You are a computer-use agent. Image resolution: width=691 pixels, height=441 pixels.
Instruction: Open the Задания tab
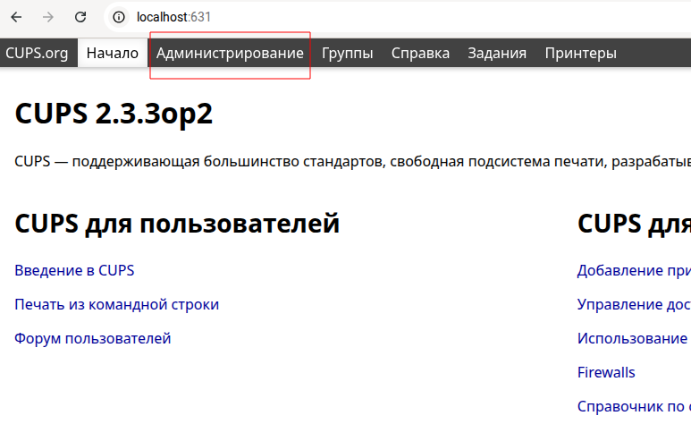tap(497, 53)
